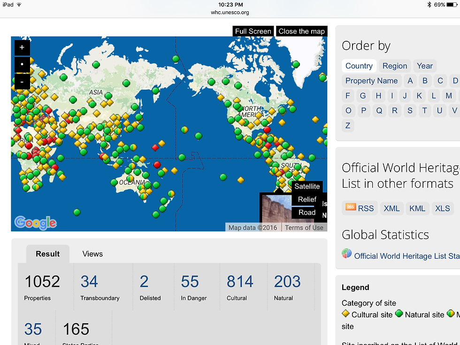Zoom in the map with plus button
Image resolution: width=460 pixels, height=345 pixels.
click(x=22, y=47)
